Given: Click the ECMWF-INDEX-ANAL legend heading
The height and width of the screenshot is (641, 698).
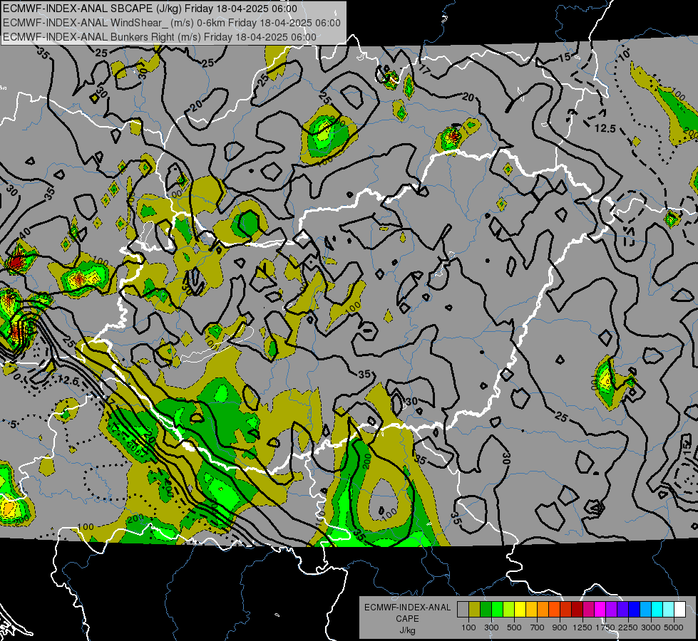Looking at the screenshot, I should click(407, 608).
